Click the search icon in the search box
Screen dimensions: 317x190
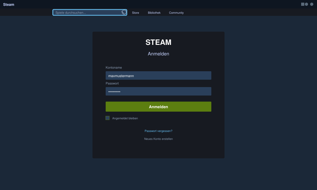(x=124, y=12)
